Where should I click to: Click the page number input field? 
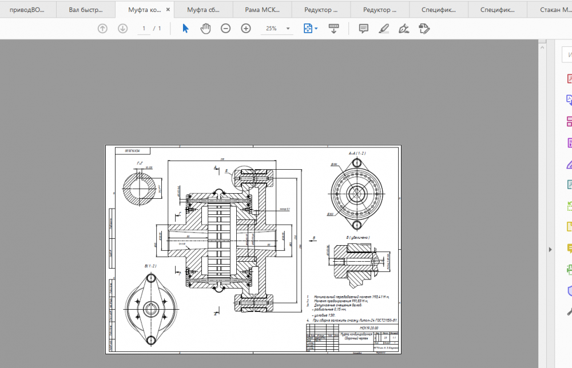click(x=144, y=29)
